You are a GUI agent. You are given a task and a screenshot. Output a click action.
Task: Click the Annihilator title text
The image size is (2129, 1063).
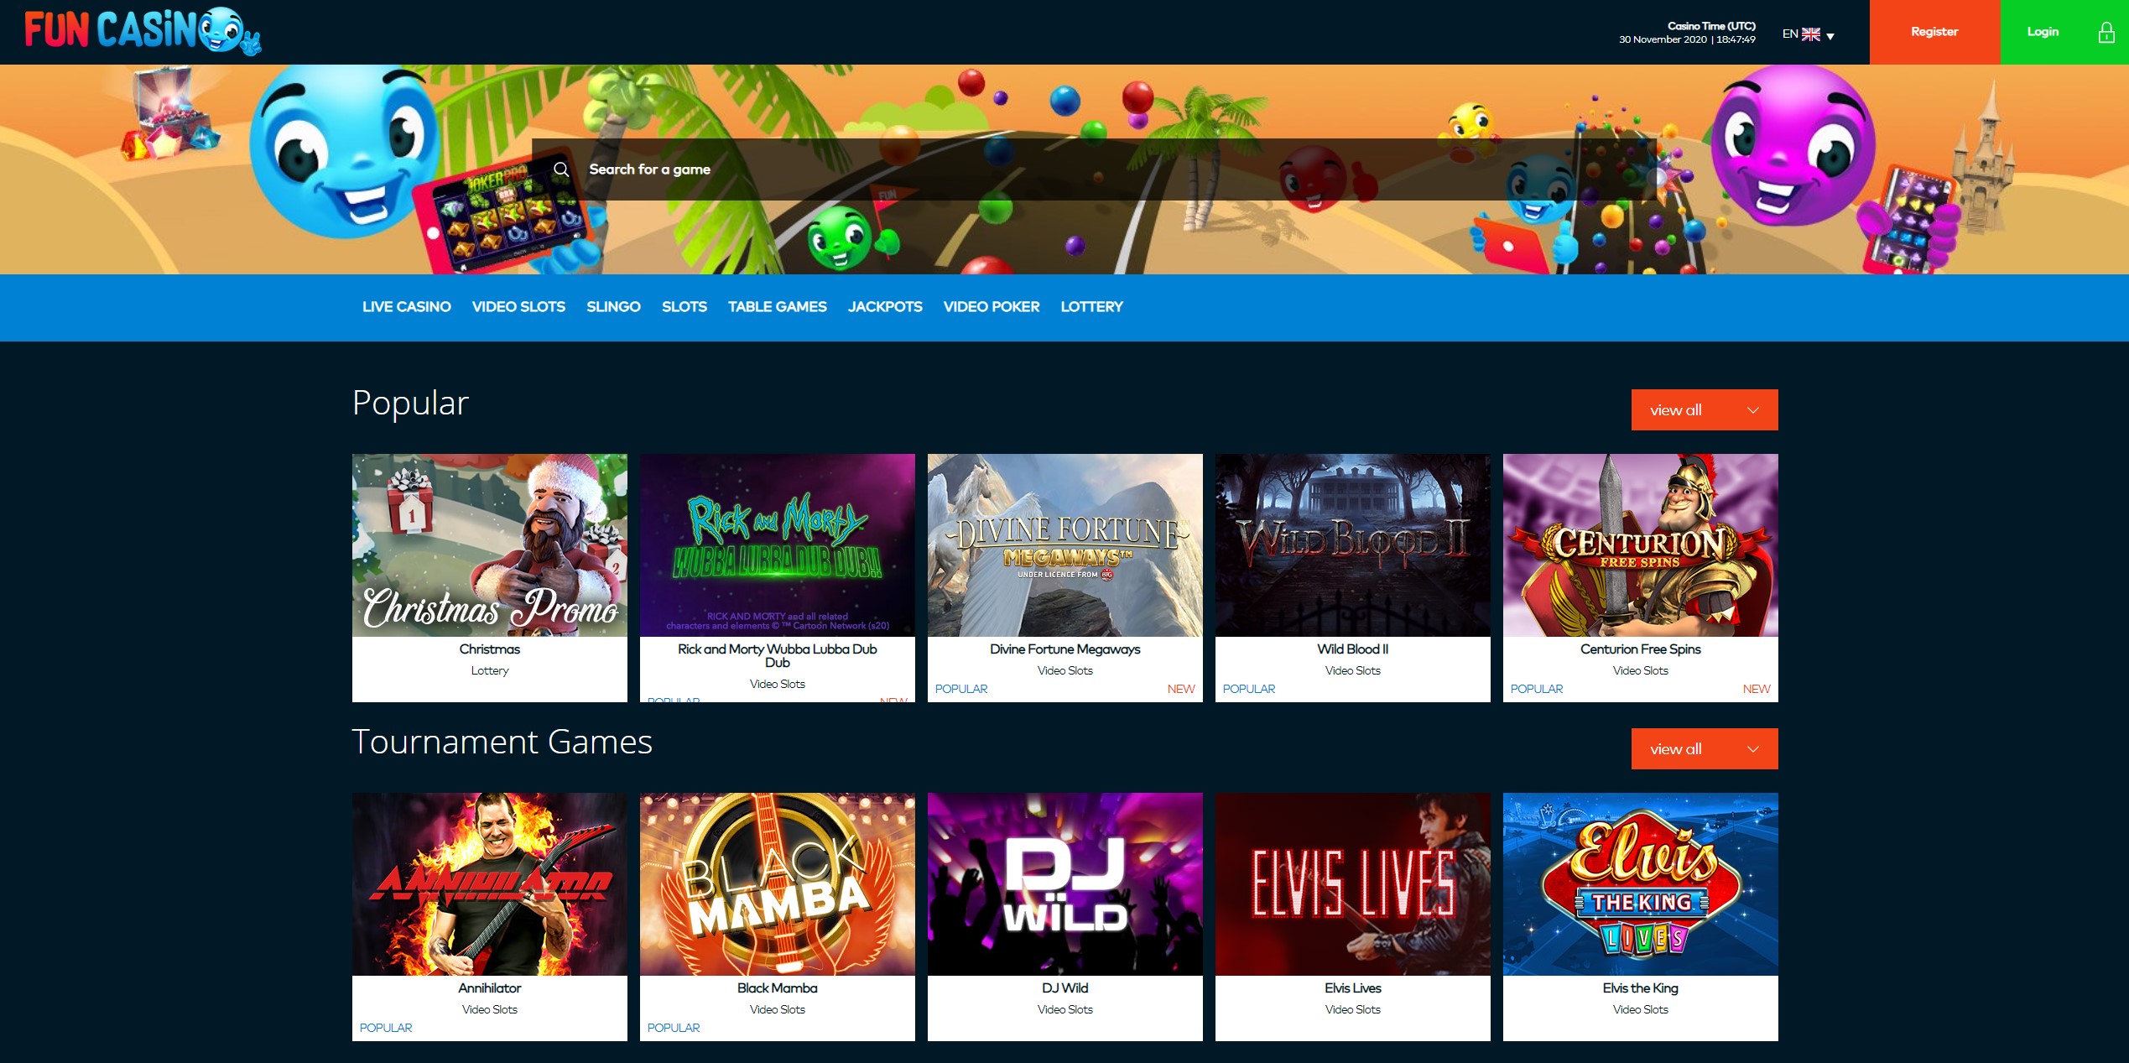tap(490, 988)
